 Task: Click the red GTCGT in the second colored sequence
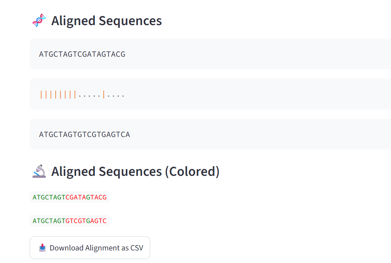point(75,221)
